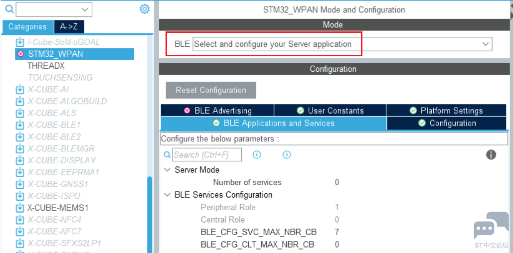513x253 pixels.
Task: Open the Platform Settings tab
Action: tap(446, 111)
